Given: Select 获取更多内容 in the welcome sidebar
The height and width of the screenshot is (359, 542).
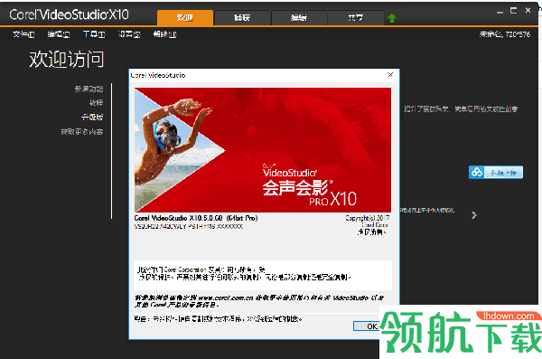Looking at the screenshot, I should point(82,131).
